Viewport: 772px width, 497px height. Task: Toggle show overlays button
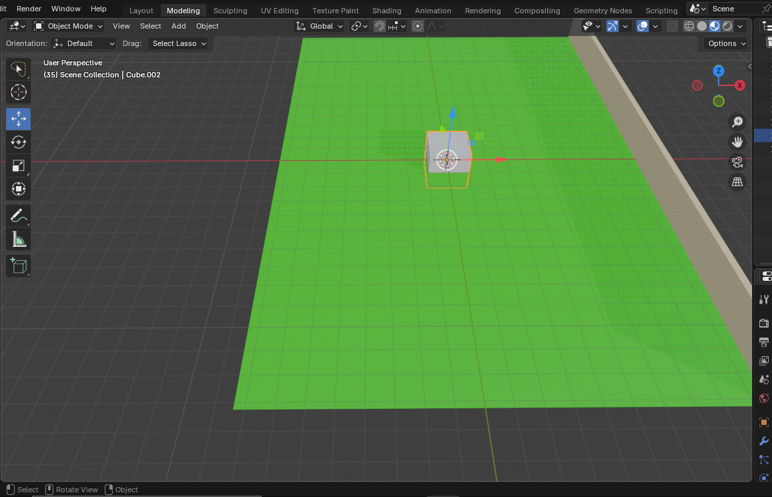(x=643, y=26)
